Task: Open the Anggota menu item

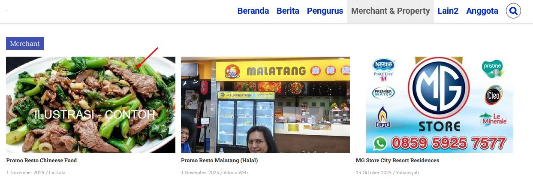Action: [482, 11]
